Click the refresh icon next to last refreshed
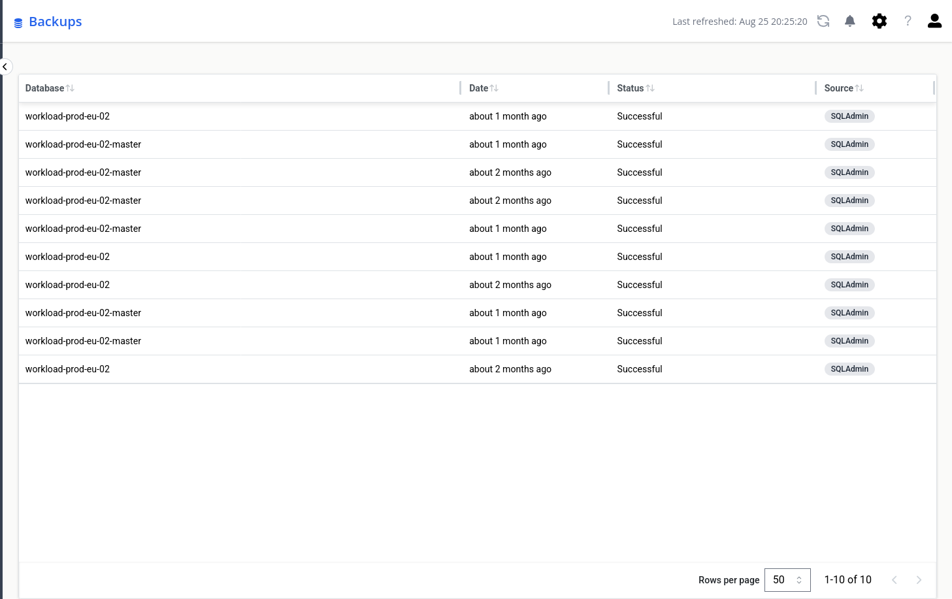 tap(823, 22)
